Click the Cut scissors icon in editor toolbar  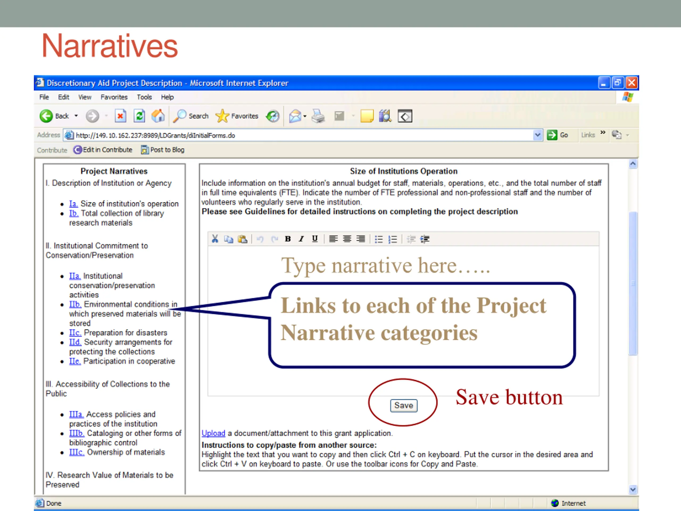215,239
